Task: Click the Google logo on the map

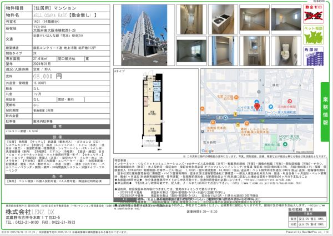Action: coord(208,150)
